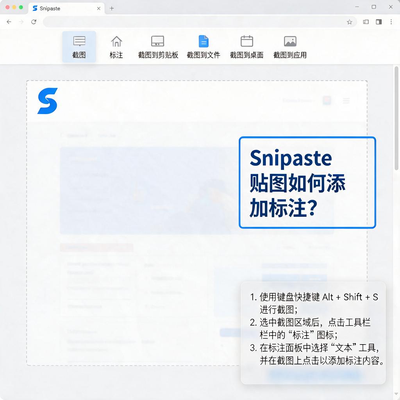
Task: Click the blue Snipaste S logo
Action: click(48, 101)
